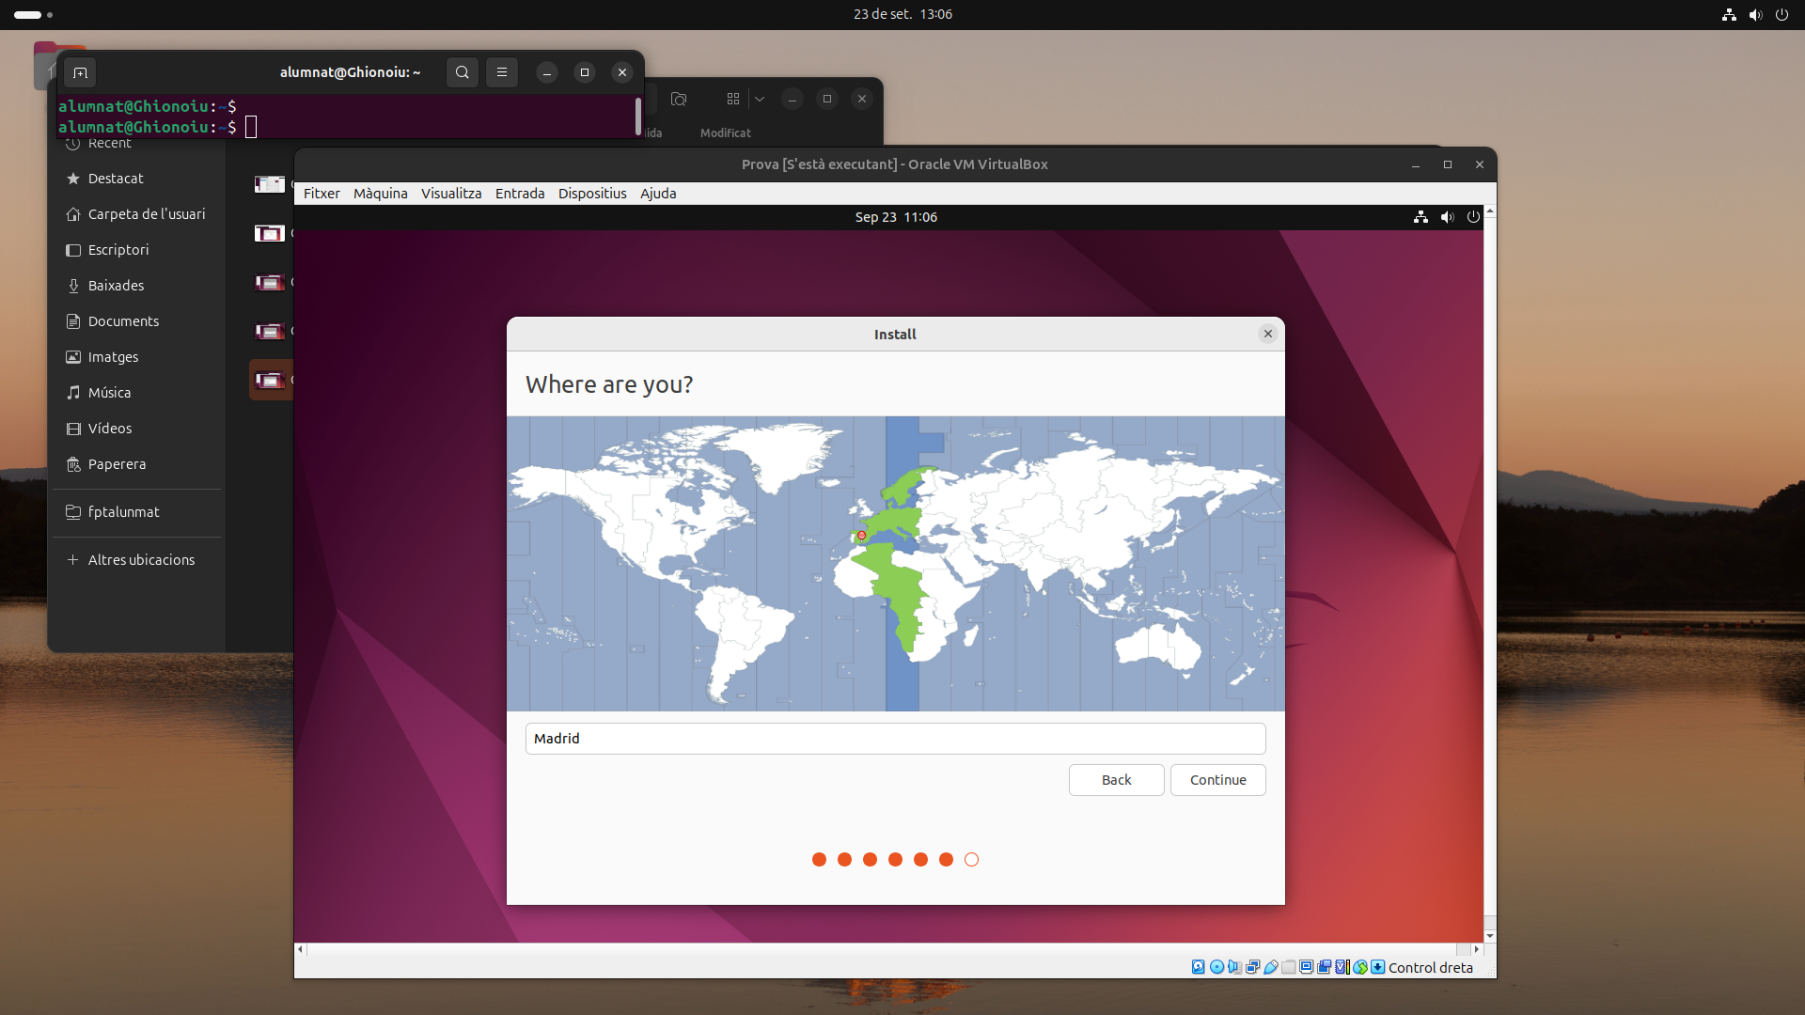Click the VirtualBox audio status icon

(1234, 967)
